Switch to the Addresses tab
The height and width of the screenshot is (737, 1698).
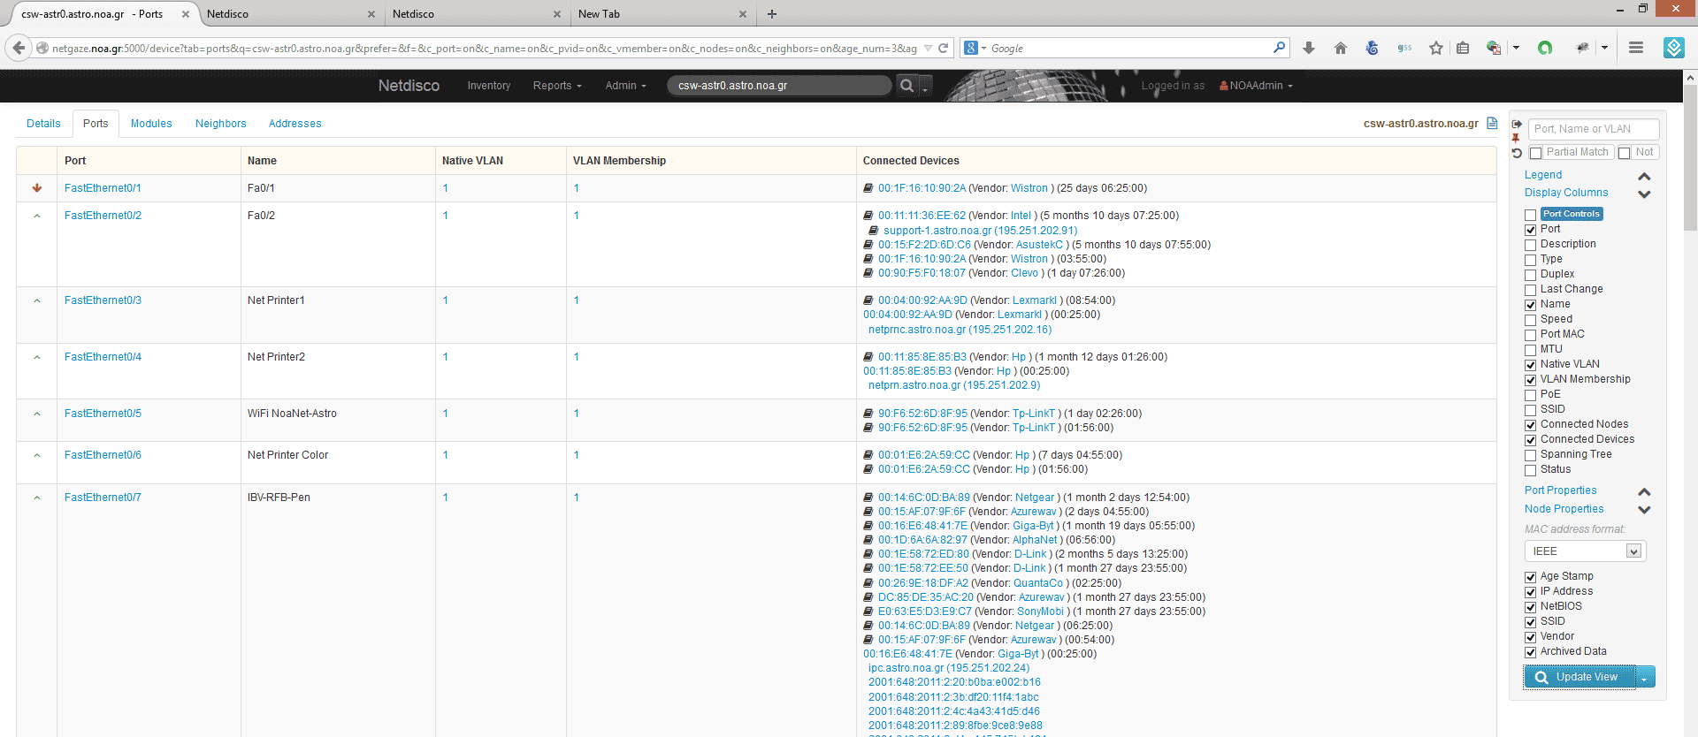(x=295, y=124)
